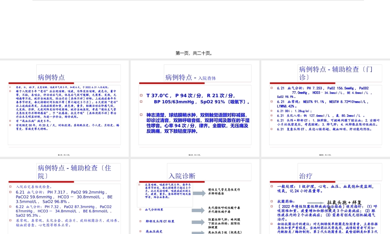
Task: Click the diagnosis 失代偿性呼吸性酸中毒并代谢性碱中毒
Action: point(224,210)
